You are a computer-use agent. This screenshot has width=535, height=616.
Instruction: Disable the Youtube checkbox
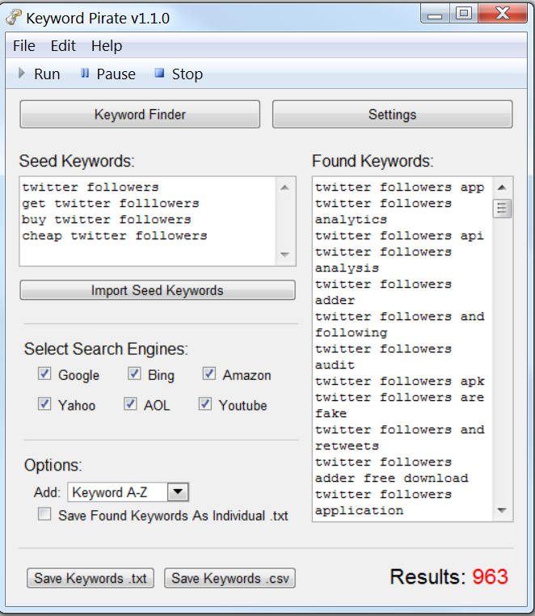[205, 404]
